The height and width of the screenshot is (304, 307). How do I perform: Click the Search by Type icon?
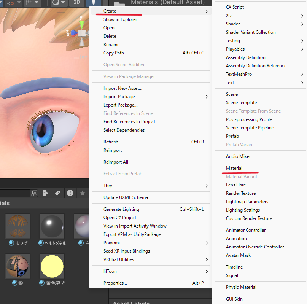coord(45,193)
